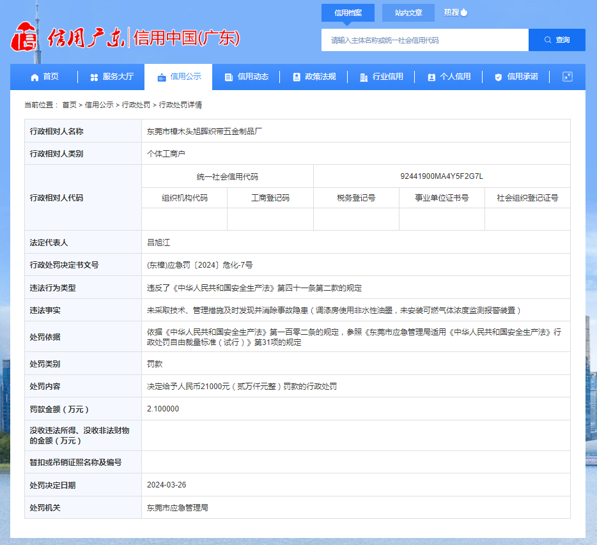Click the 服务大厅 four-dots icon
This screenshot has height=545, width=597.
tap(94, 77)
